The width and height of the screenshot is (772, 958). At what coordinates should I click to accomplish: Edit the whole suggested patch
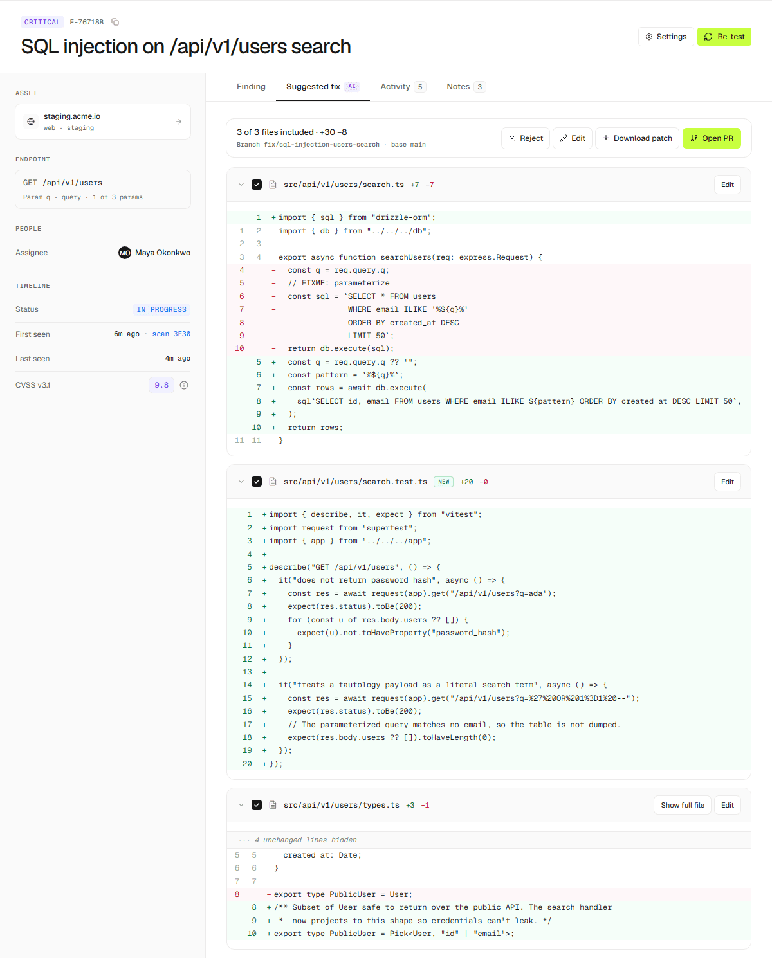click(573, 138)
